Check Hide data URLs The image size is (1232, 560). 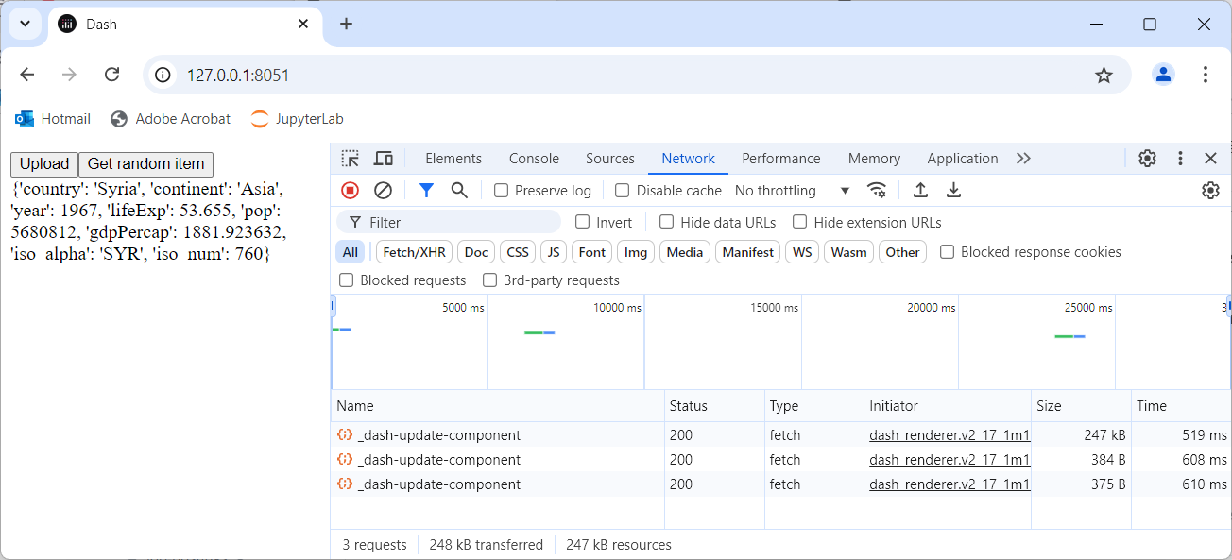pos(666,222)
